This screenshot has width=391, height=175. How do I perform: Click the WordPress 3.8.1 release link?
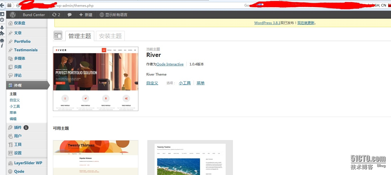[267, 23]
